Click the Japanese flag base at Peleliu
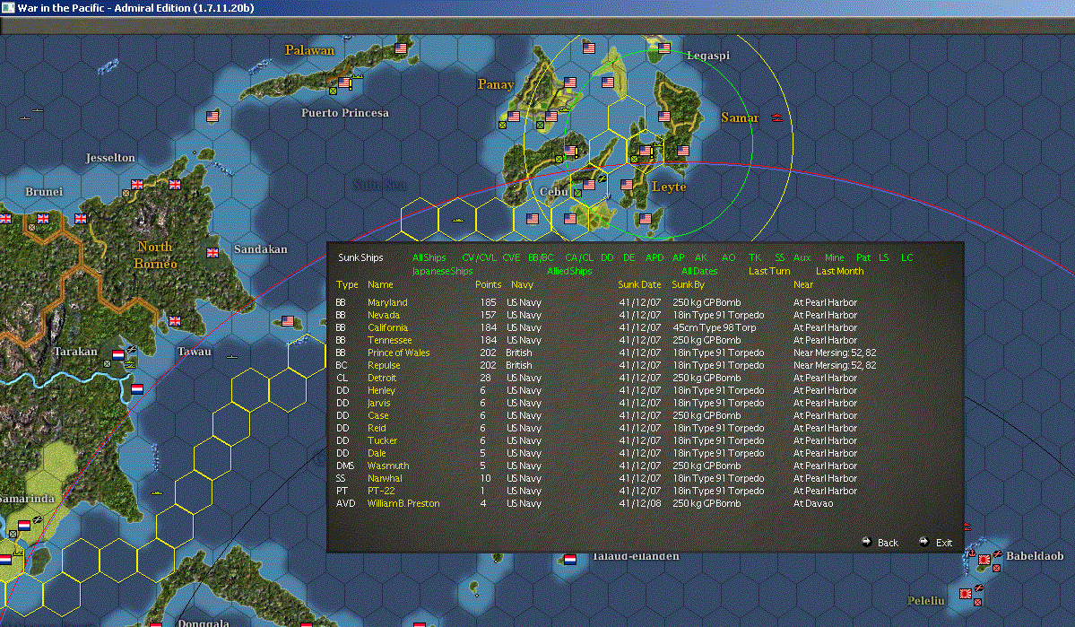Image resolution: width=1075 pixels, height=627 pixels. point(966,594)
